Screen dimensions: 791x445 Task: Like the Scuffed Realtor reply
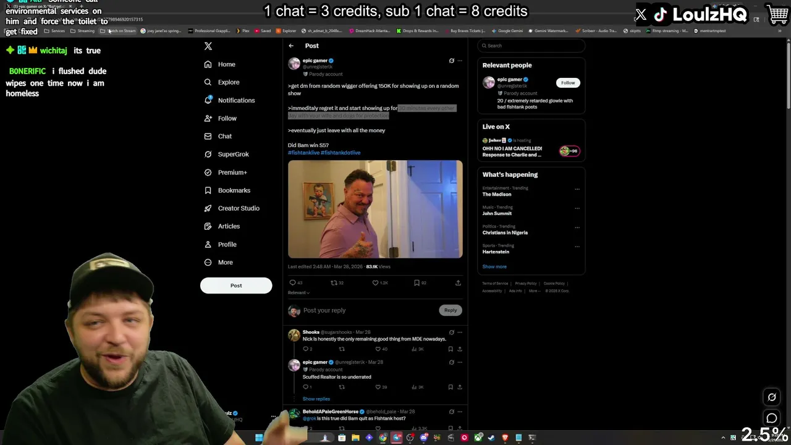pyautogui.click(x=378, y=388)
